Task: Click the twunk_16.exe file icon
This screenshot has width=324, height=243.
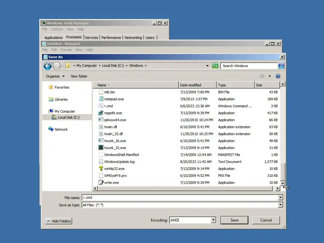Action: [101, 140]
